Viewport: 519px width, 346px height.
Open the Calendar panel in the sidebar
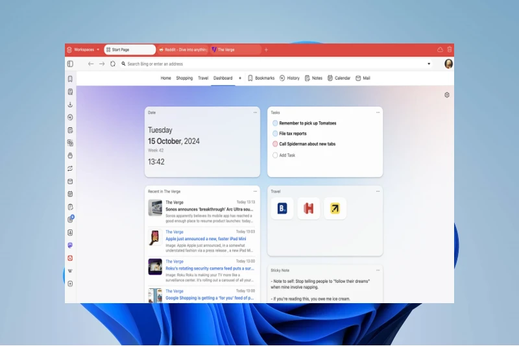click(x=70, y=194)
